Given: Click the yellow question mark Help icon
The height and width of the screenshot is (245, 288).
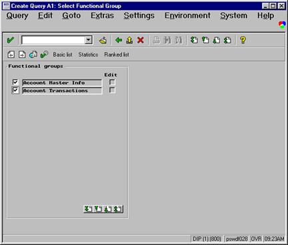Looking at the screenshot, I should click(243, 40).
